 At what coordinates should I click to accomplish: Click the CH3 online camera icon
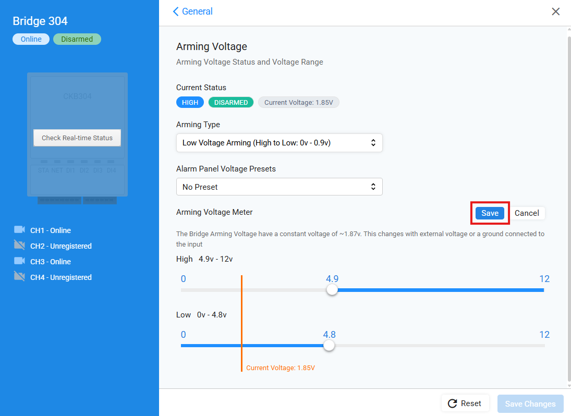click(19, 261)
